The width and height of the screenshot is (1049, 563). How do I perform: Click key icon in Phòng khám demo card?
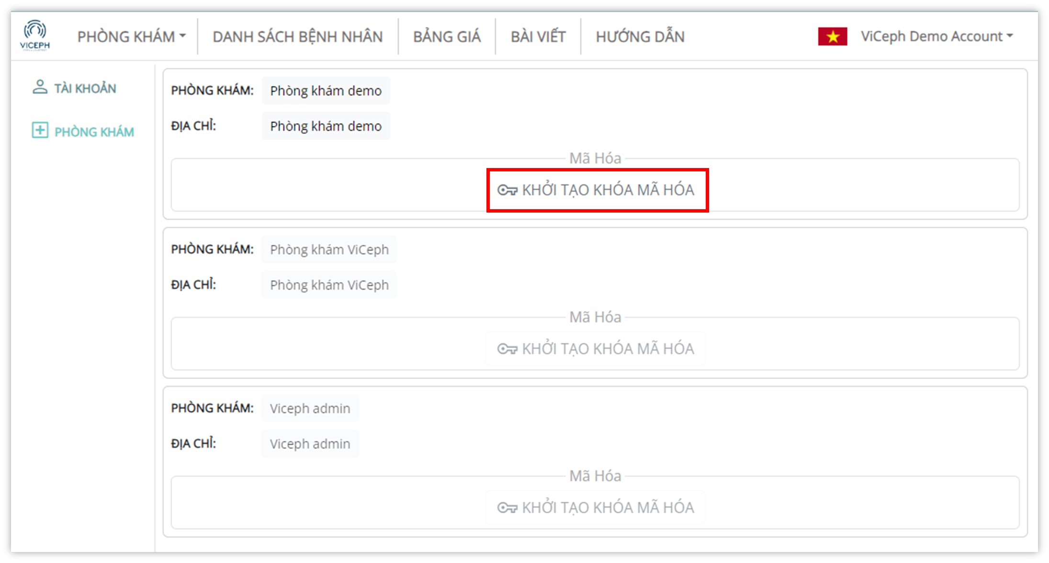(x=507, y=191)
